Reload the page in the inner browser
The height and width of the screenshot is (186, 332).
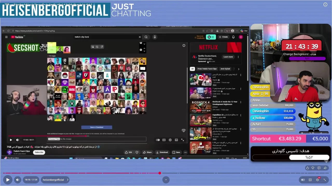pos(9,31)
